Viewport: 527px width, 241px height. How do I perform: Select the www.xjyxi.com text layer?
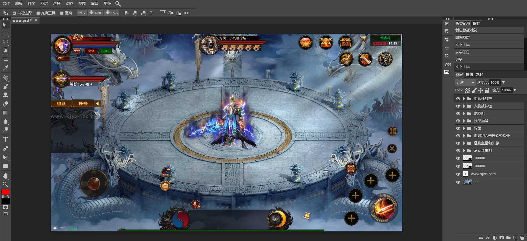(x=483, y=174)
